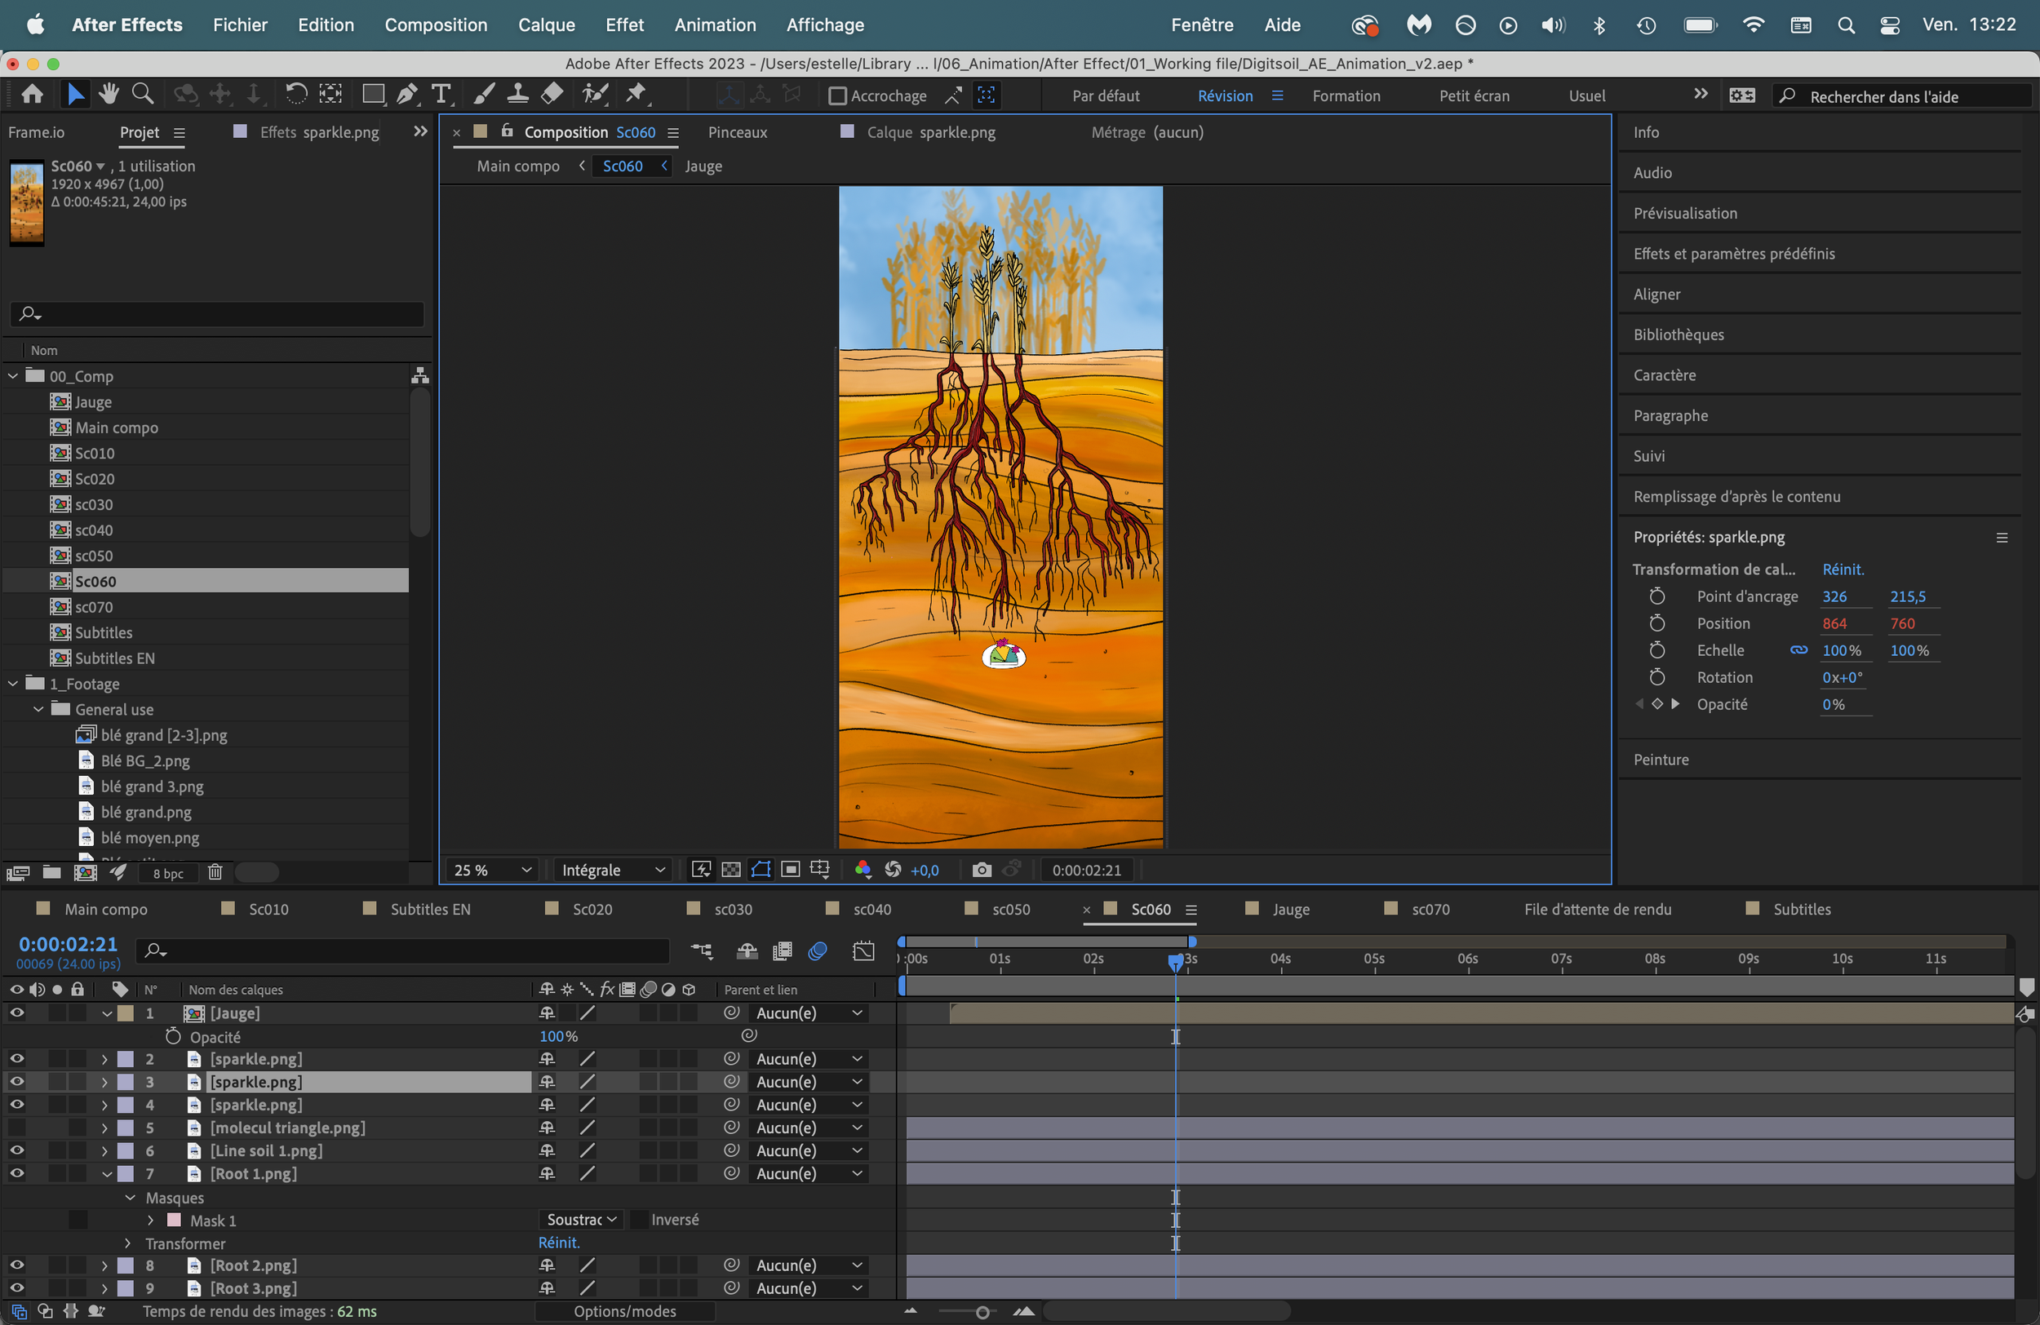Image resolution: width=2040 pixels, height=1325 pixels.
Task: Collapse the 00_Comp folder
Action: pos(13,375)
